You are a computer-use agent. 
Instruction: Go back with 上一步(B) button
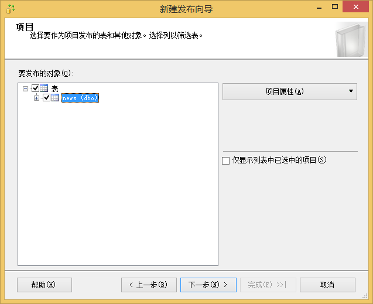[x=149, y=285]
